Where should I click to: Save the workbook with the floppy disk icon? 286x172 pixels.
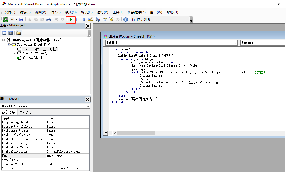pyautogui.click(x=21, y=19)
